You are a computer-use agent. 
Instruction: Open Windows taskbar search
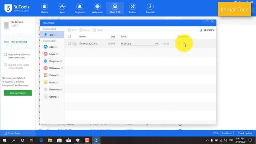[14, 140]
